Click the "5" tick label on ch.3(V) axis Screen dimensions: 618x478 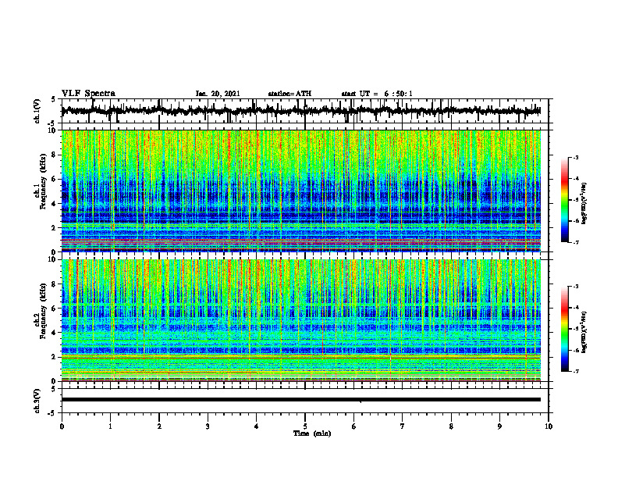[x=54, y=390]
